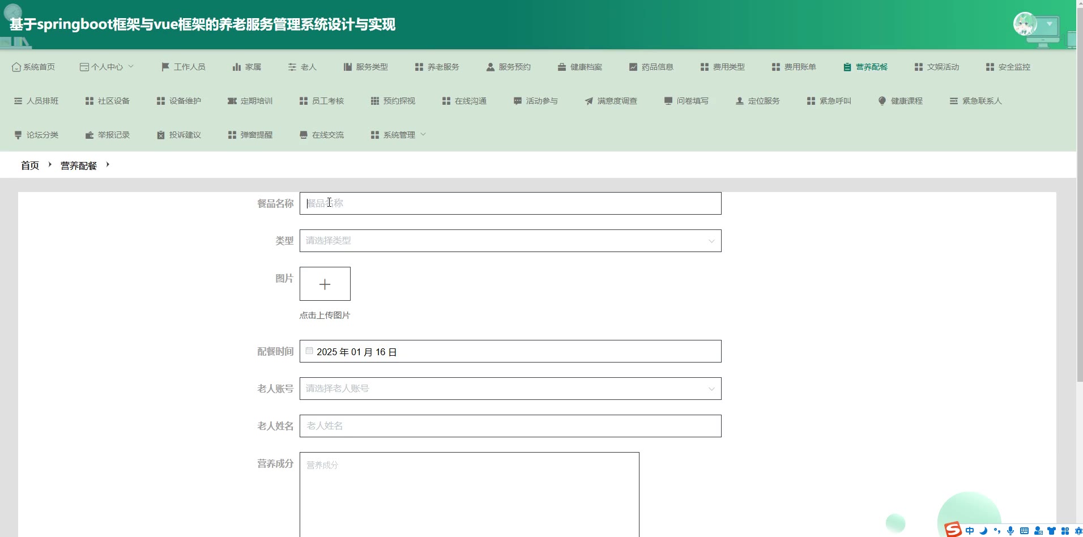Open the 老人账号 dropdown list
The height and width of the screenshot is (537, 1083).
pos(510,389)
